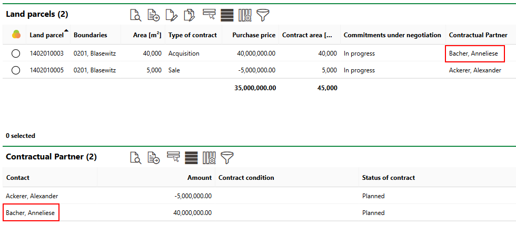Activate the row selection cursor icon in Contractual Partner

(173, 157)
